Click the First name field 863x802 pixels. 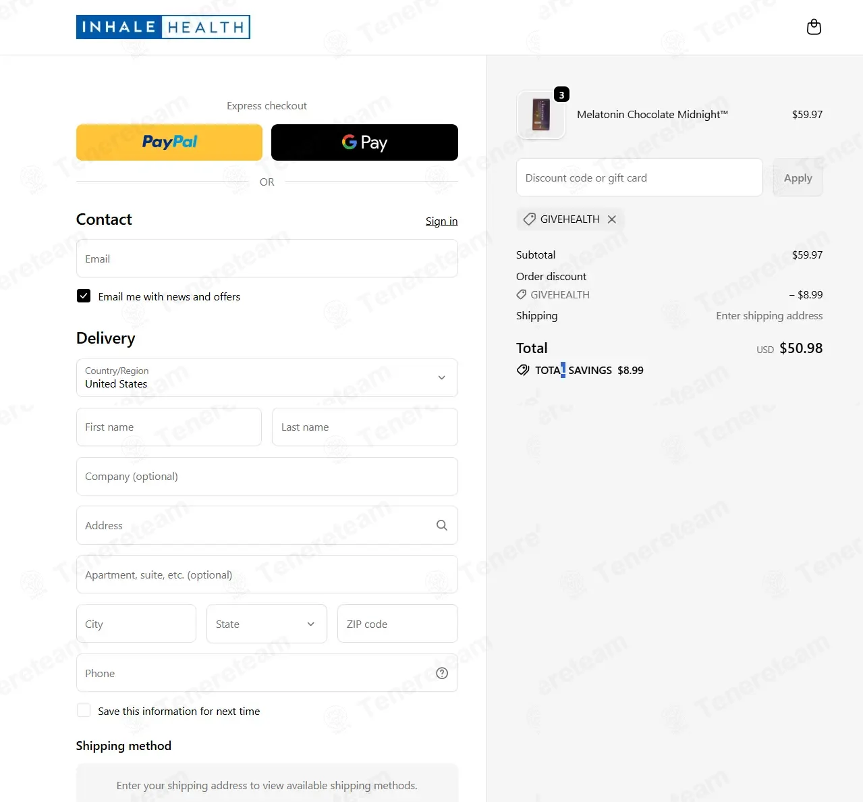(x=169, y=427)
